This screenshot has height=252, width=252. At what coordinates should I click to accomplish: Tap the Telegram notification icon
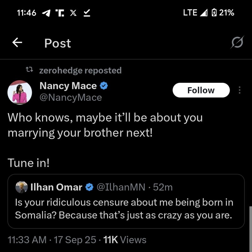pos(46,13)
